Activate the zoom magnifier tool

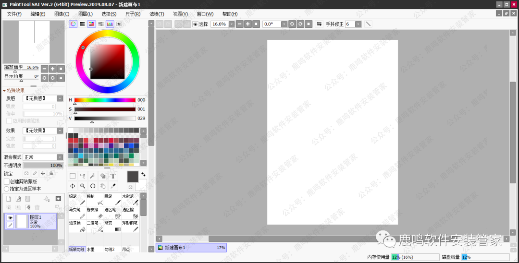coord(83,186)
